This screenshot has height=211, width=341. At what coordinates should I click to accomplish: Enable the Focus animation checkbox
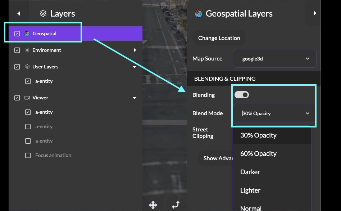click(28, 155)
